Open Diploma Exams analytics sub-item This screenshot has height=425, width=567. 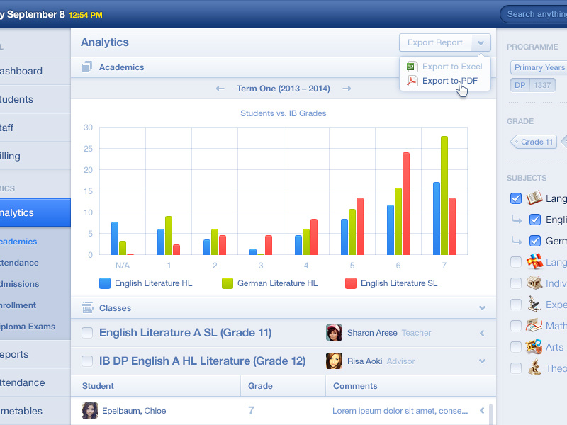pos(35,327)
